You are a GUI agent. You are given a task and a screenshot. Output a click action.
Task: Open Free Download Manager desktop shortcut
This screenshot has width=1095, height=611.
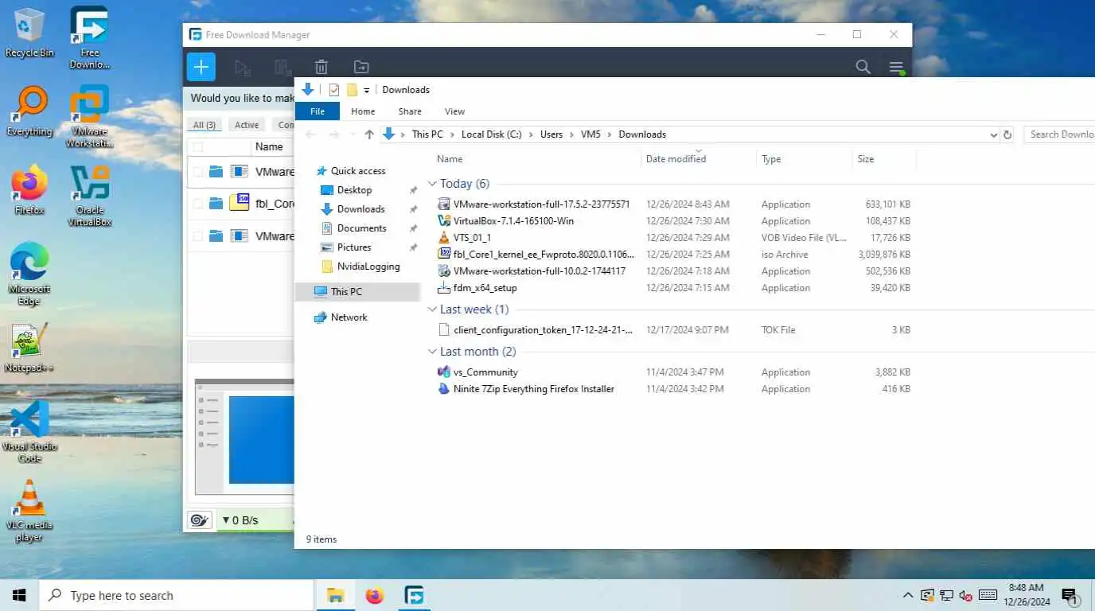tap(89, 37)
